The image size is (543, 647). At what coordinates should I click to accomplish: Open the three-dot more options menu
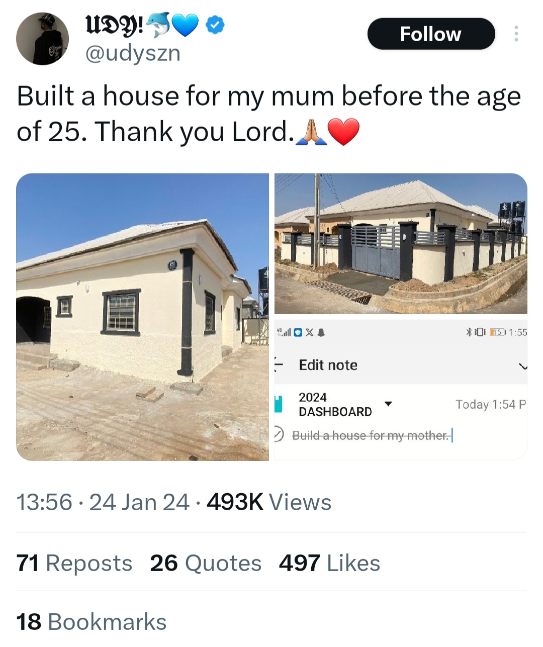tap(516, 34)
